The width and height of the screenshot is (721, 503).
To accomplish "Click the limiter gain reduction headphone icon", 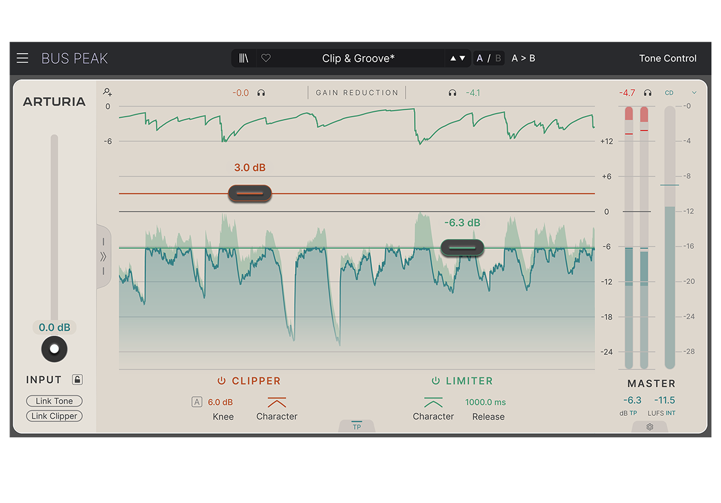I will pos(452,93).
